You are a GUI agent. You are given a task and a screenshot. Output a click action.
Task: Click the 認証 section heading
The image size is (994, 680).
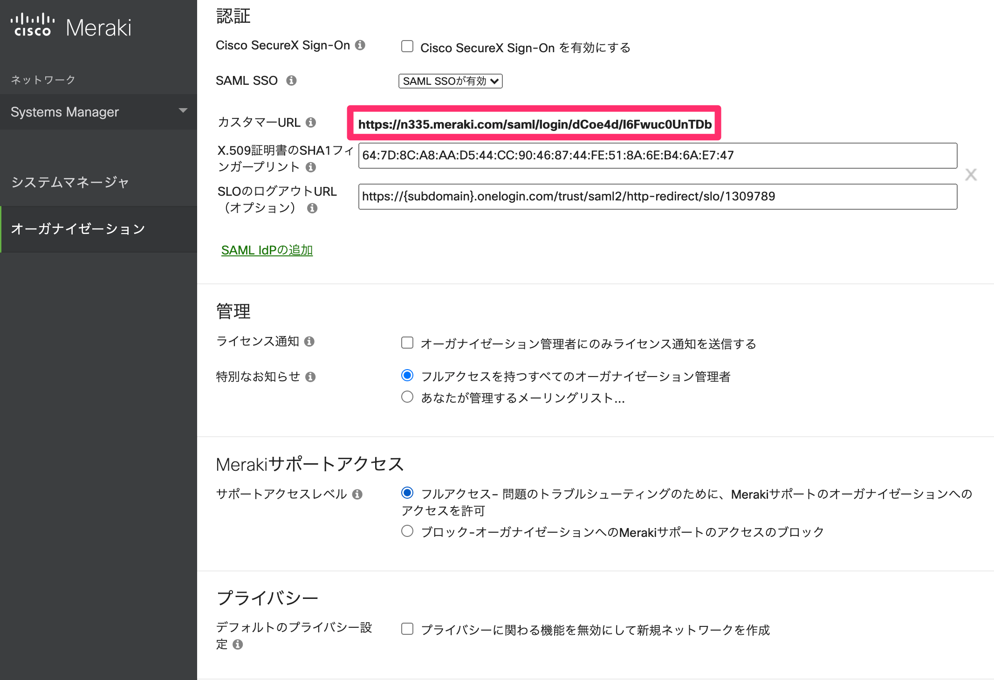coord(233,16)
